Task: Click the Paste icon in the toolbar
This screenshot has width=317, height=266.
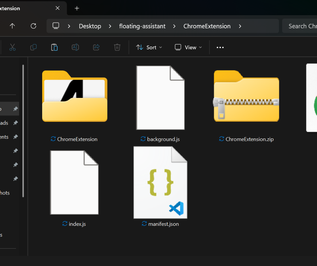Action: pos(54,47)
